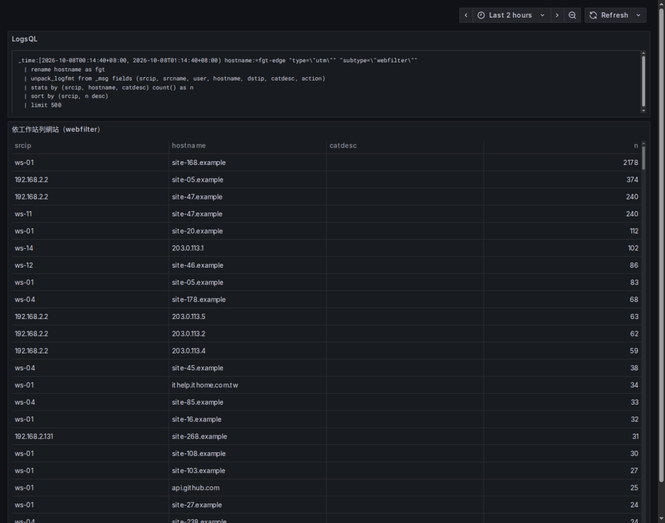665x523 pixels.
Task: Select the count value 112
Action: (x=634, y=231)
